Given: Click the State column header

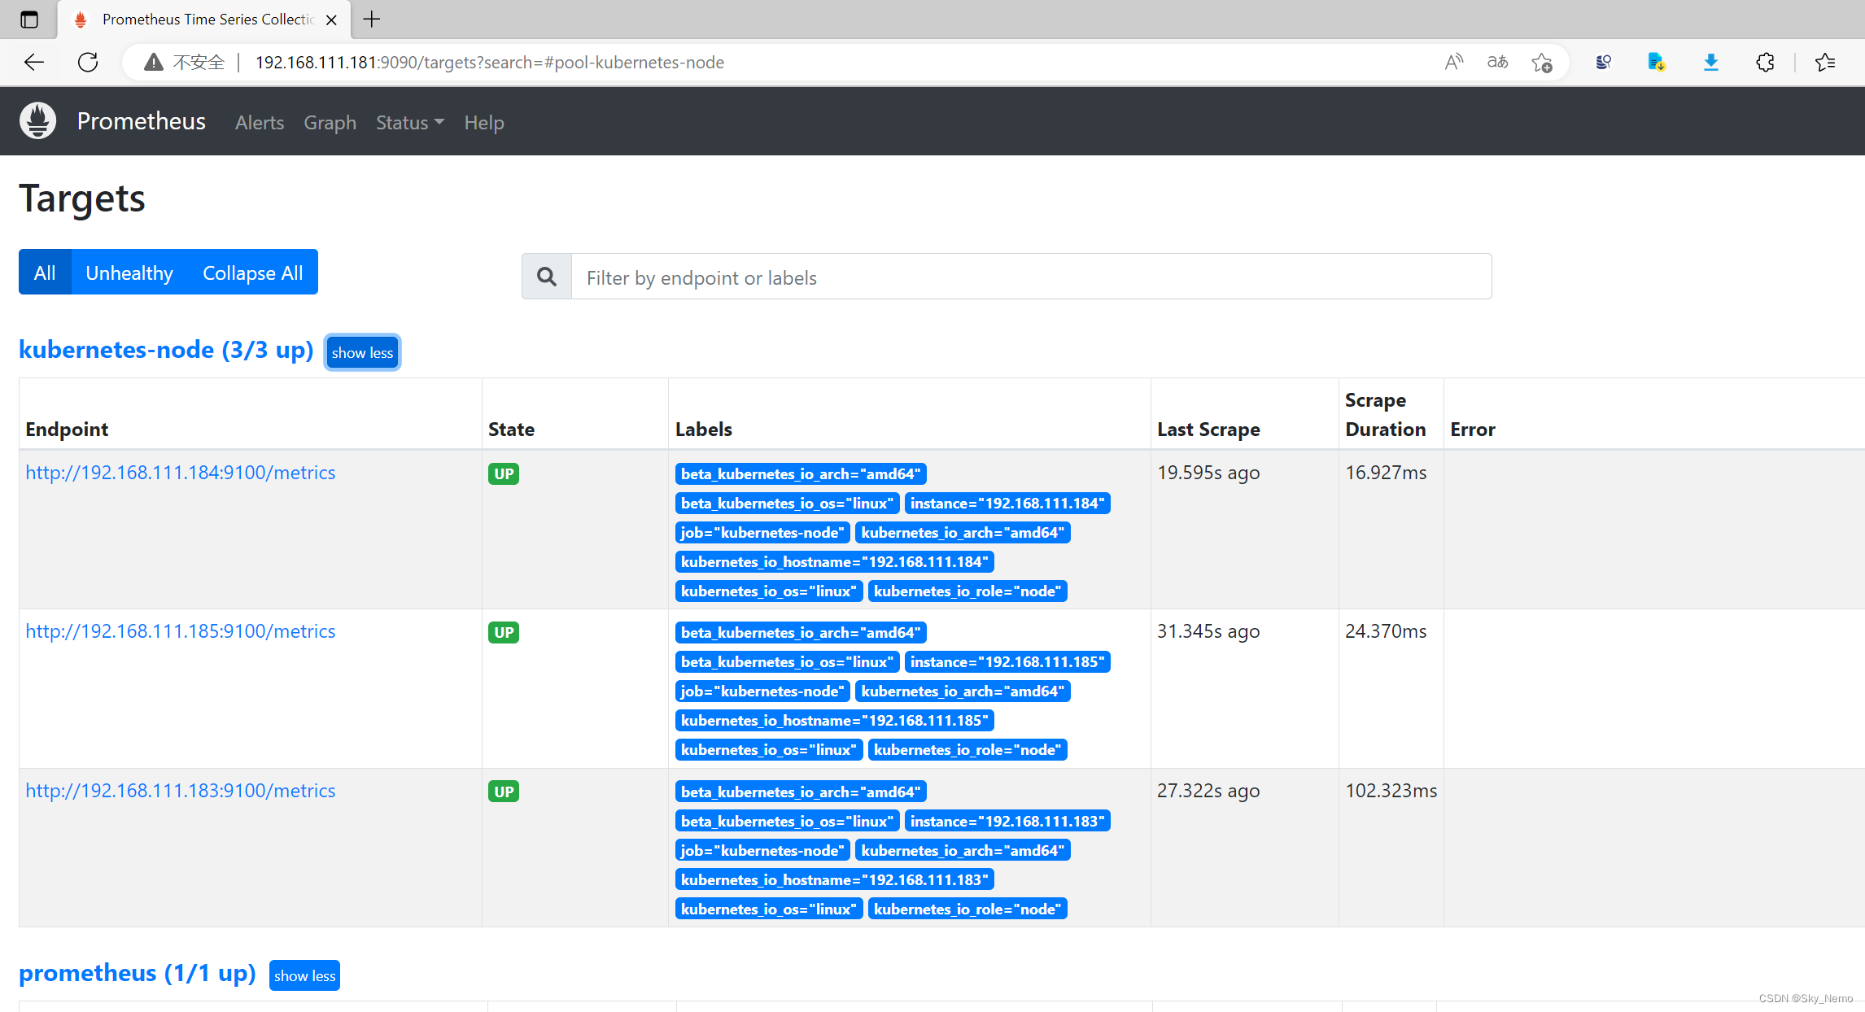Looking at the screenshot, I should tap(511, 430).
